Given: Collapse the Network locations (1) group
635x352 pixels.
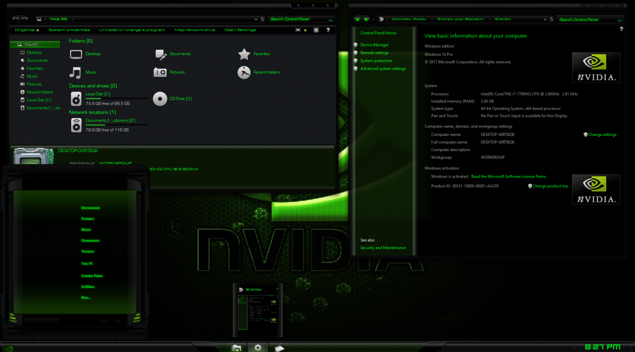Looking at the screenshot, I should [x=66, y=112].
